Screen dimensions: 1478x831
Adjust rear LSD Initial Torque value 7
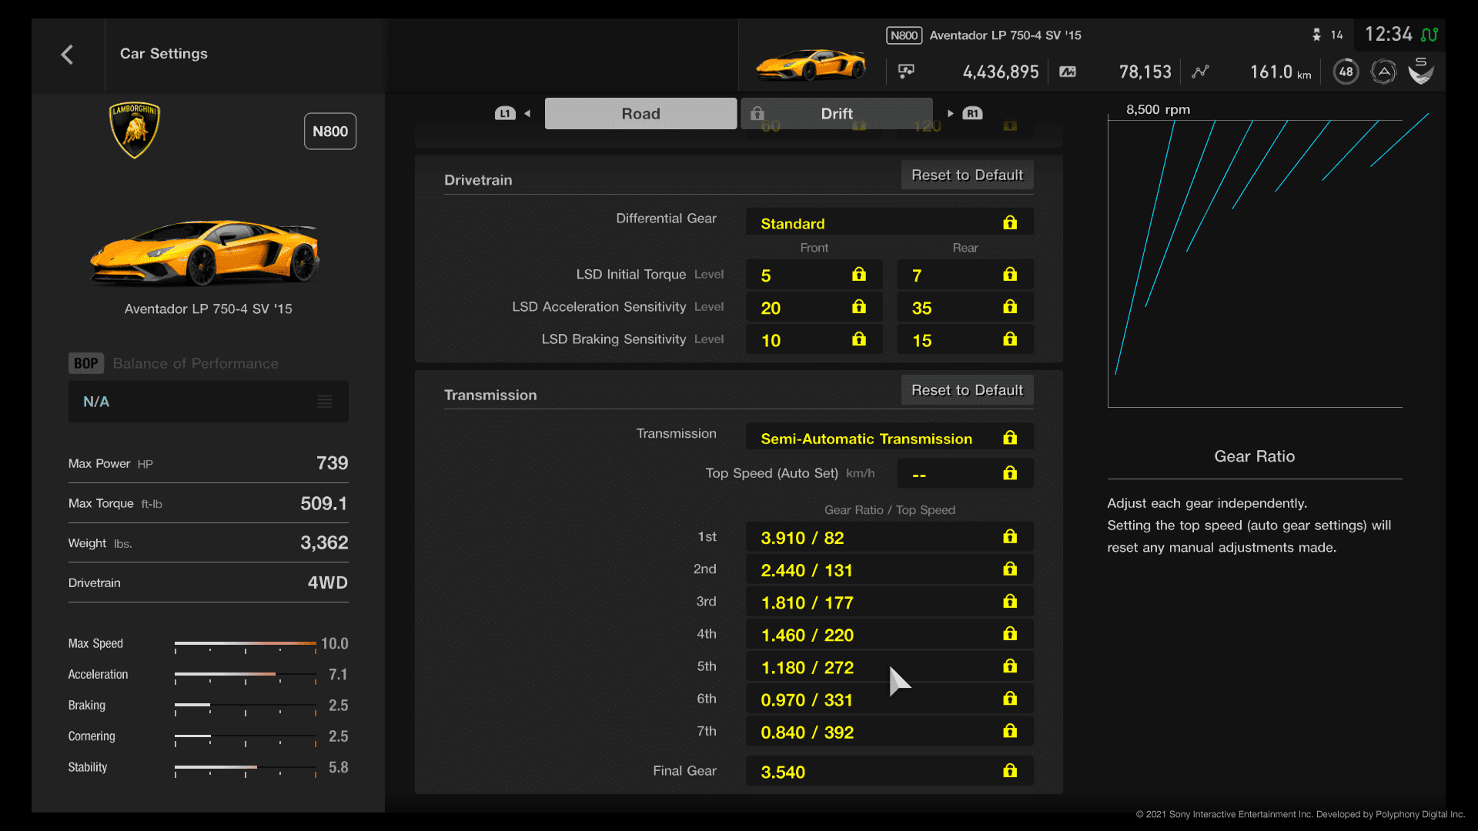coord(965,275)
